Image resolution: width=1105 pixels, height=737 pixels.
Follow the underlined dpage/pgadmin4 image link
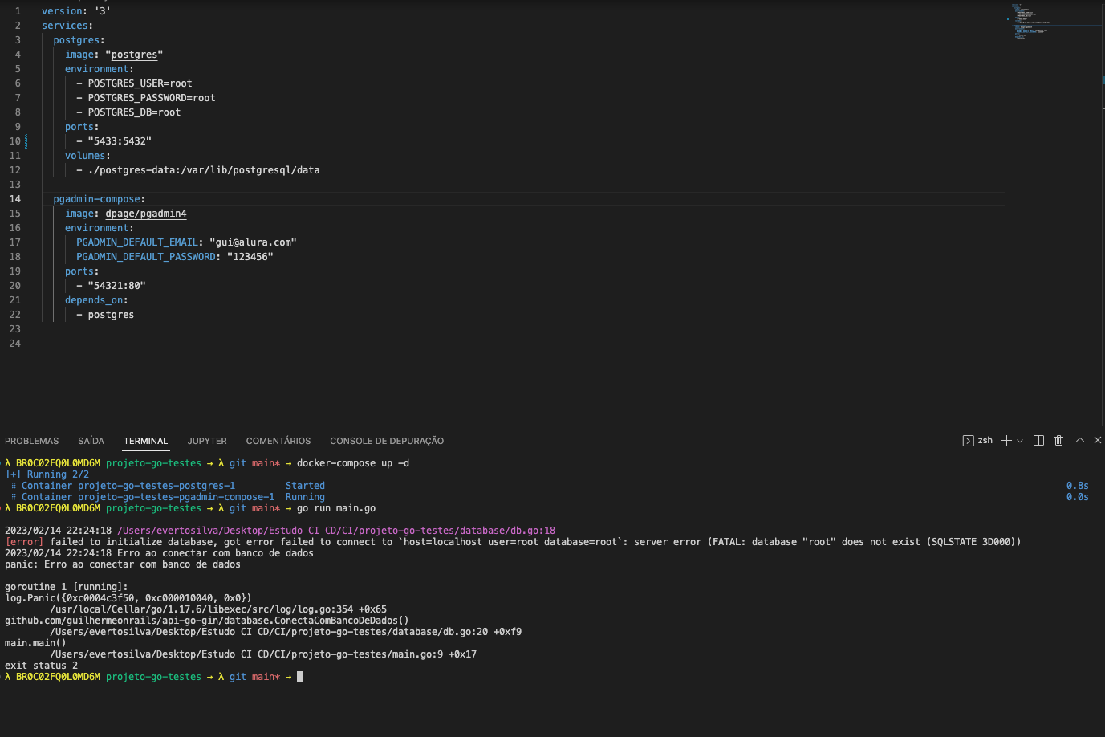[x=146, y=214]
